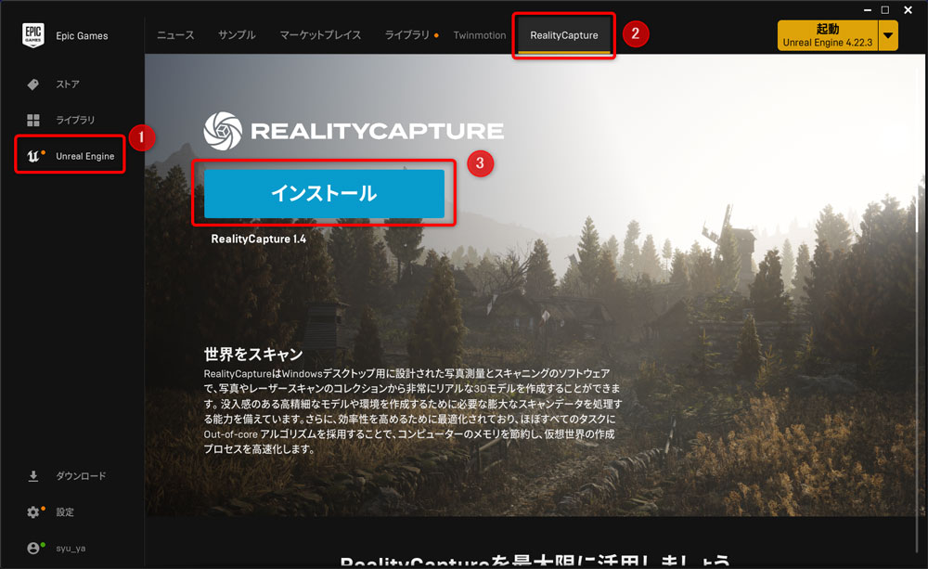Maximize the launcher window
928x569 pixels.
tap(885, 10)
